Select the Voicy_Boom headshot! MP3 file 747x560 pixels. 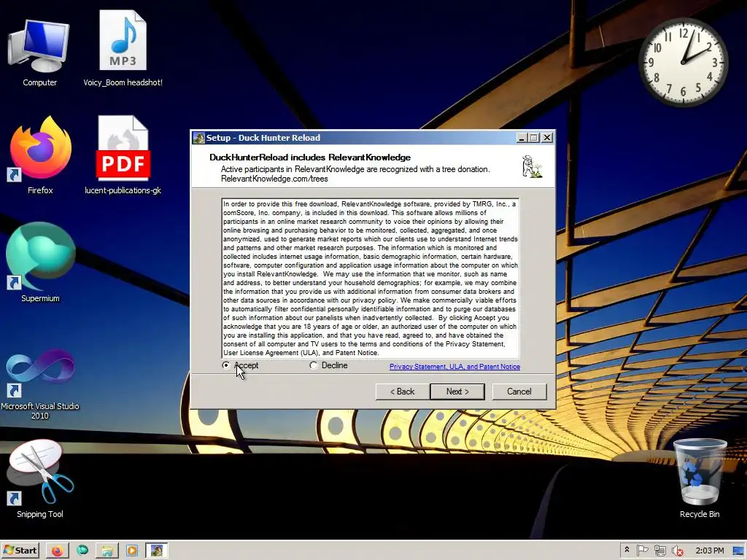(x=123, y=49)
